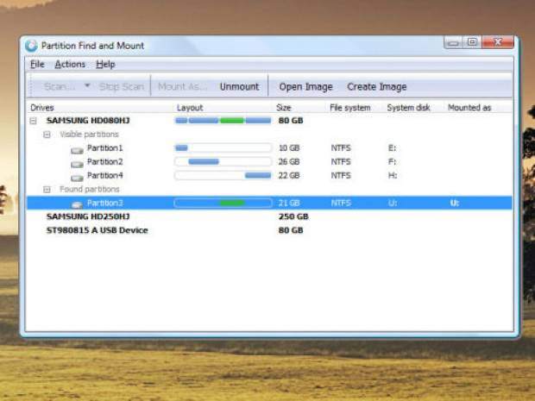Click the Partition4 drive icon
Screen dimensions: 535x401
click(x=77, y=178)
